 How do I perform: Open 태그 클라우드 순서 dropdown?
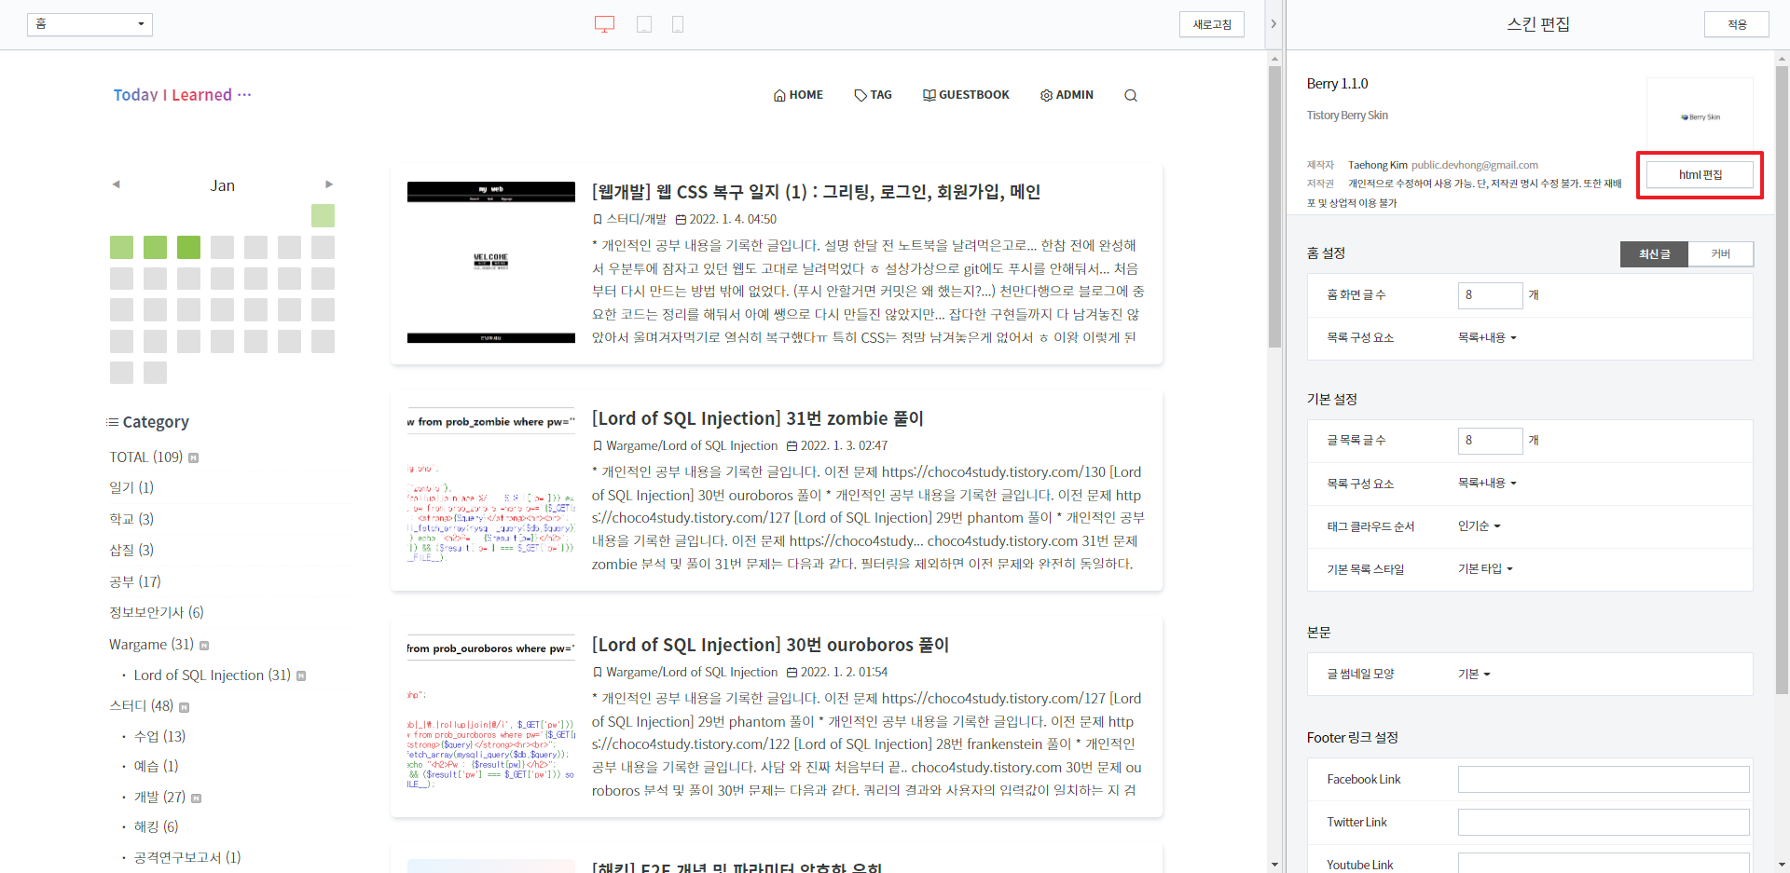coord(1480,525)
